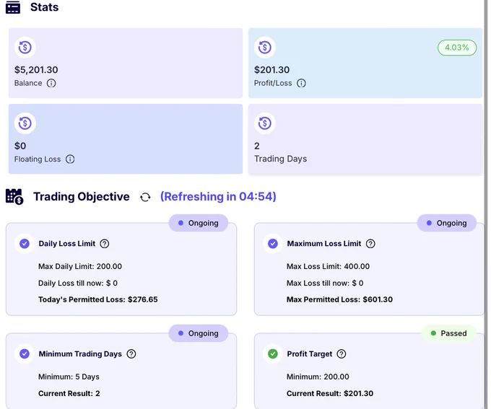The image size is (491, 409).
Task: Click Minimum Trading Days help icon
Action: click(131, 354)
